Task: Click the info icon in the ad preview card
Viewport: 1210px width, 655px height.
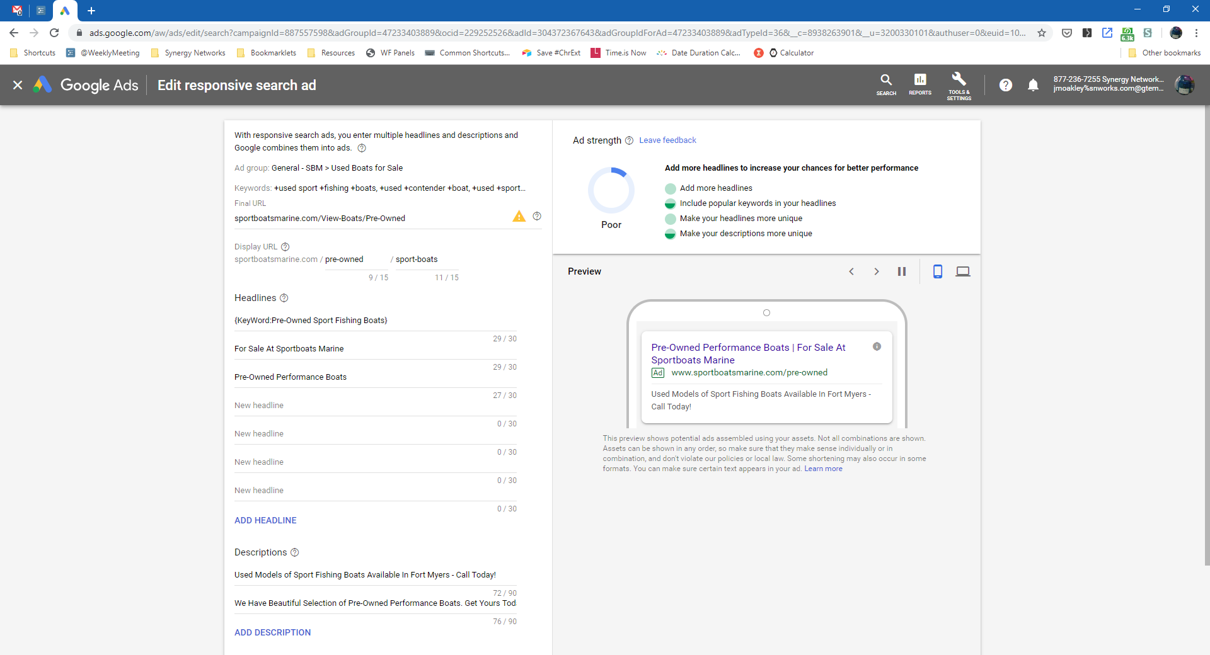Action: [x=877, y=346]
